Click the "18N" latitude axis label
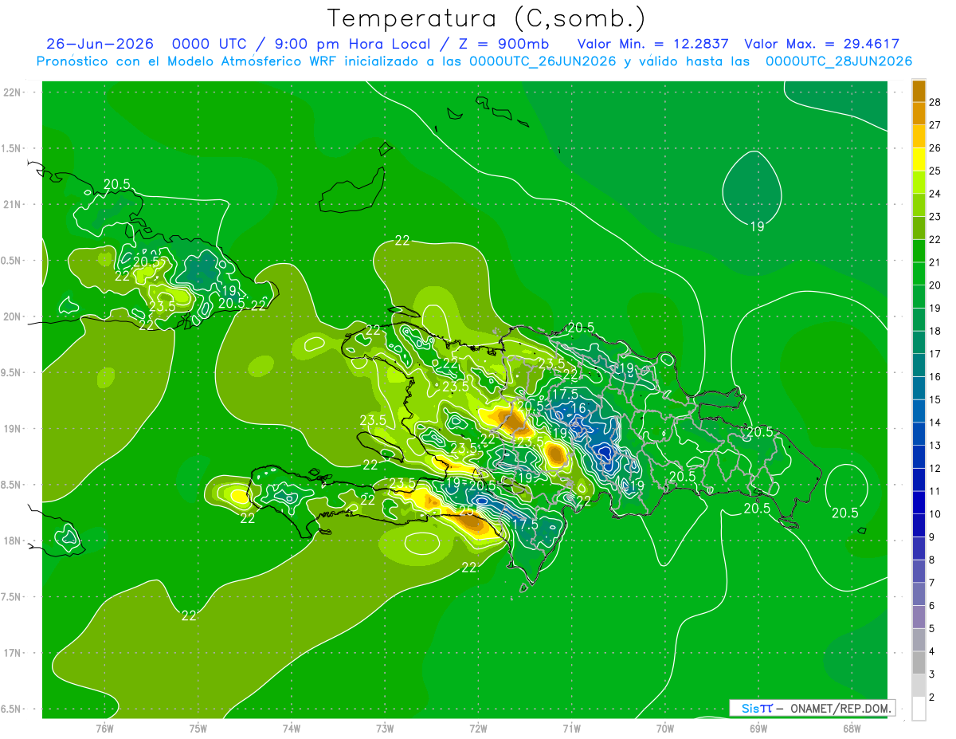 click(12, 541)
